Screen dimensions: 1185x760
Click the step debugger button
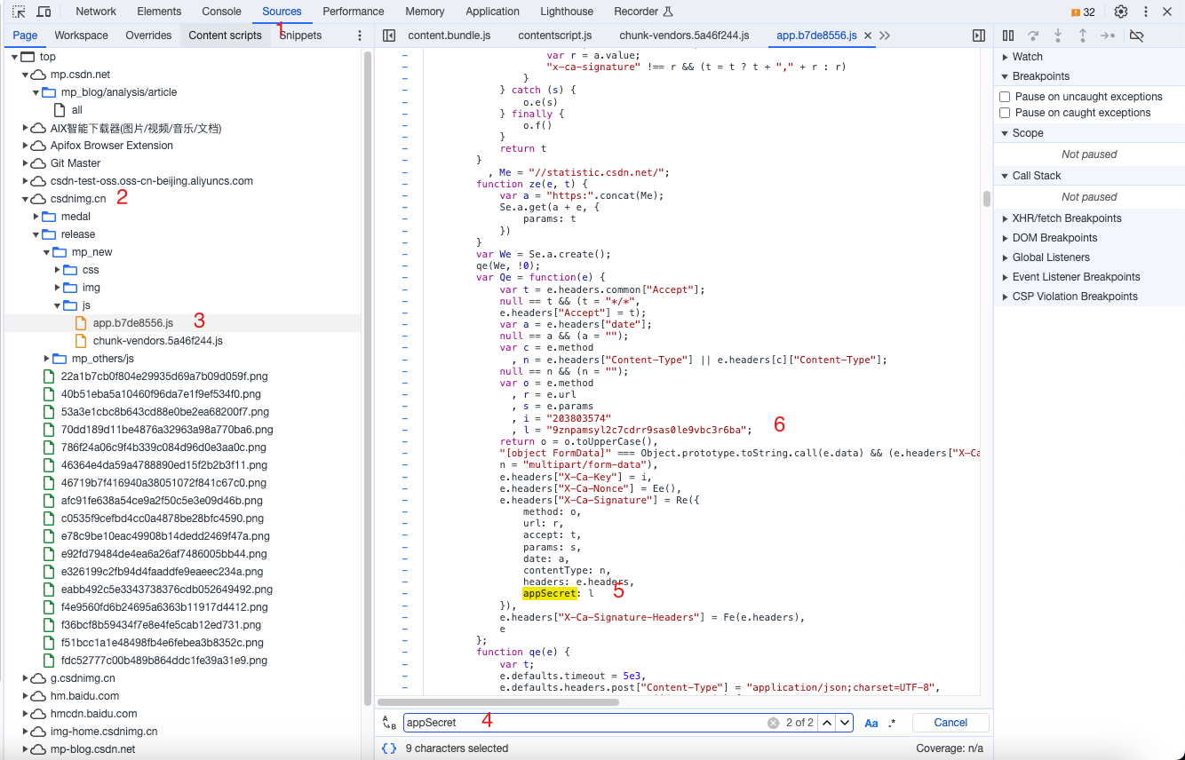(1108, 36)
